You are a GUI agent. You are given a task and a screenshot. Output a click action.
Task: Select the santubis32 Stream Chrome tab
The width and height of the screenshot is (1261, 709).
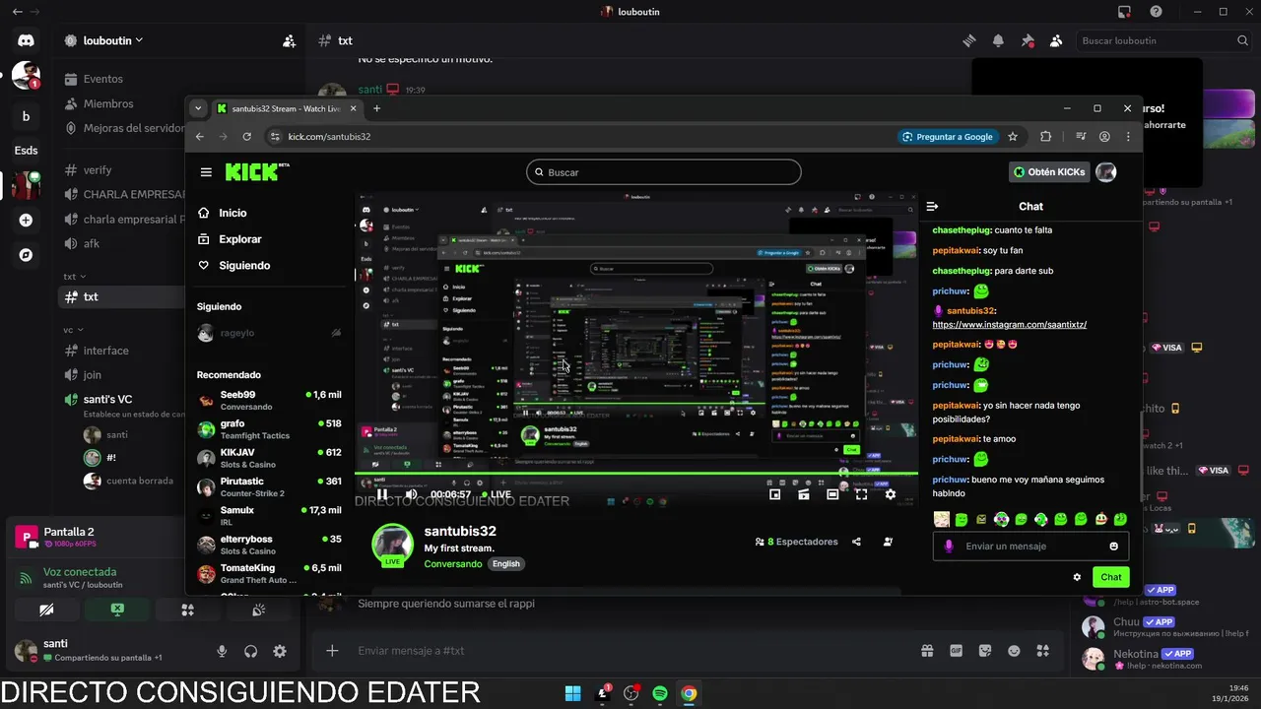pyautogui.click(x=285, y=108)
